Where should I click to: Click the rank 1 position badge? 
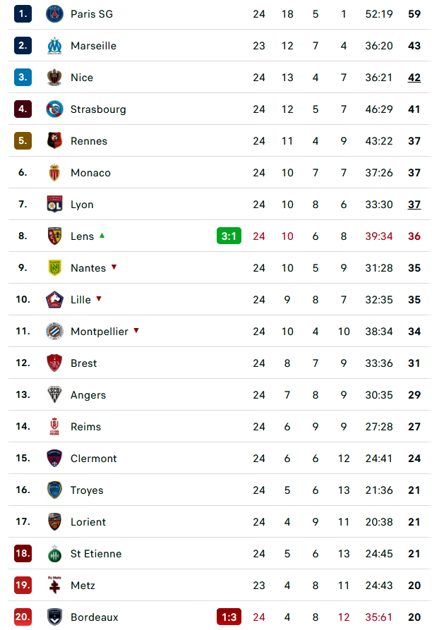(23, 14)
